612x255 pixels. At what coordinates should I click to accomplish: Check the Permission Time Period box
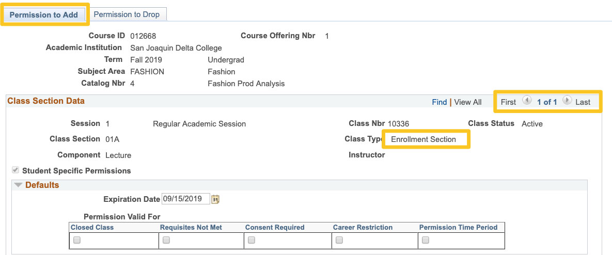[426, 240]
